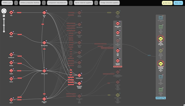185x106 pixels.
Task: Click the zoom in plus button
Action: coord(4,19)
